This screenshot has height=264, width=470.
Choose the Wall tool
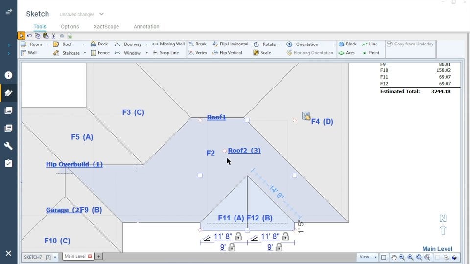point(29,53)
